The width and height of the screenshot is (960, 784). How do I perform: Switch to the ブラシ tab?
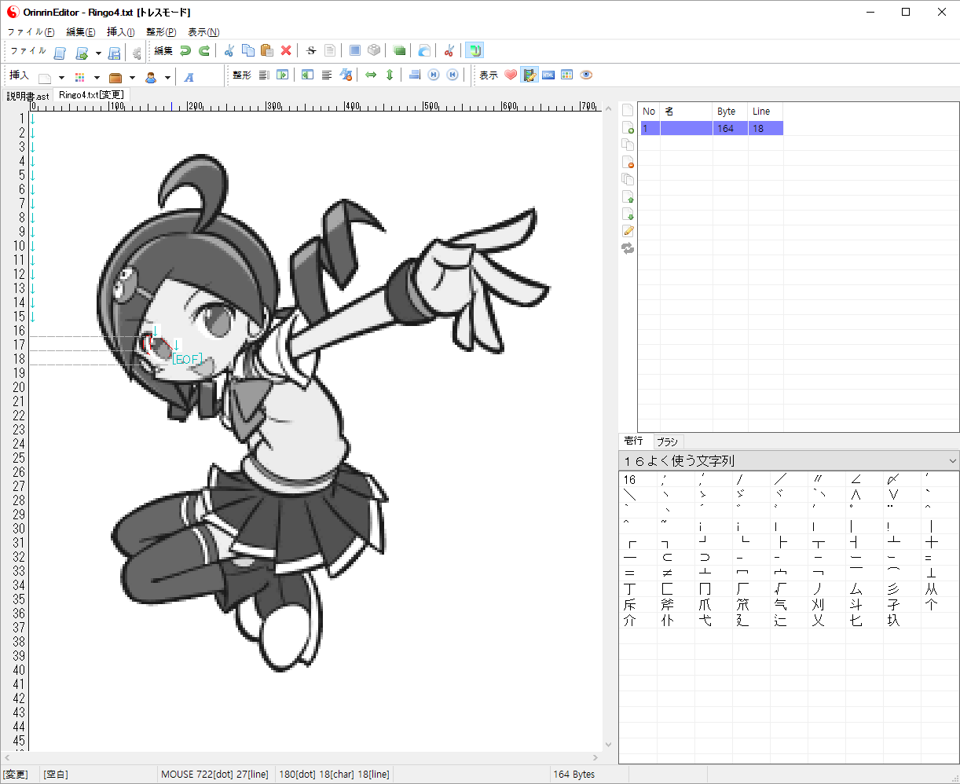pos(667,441)
